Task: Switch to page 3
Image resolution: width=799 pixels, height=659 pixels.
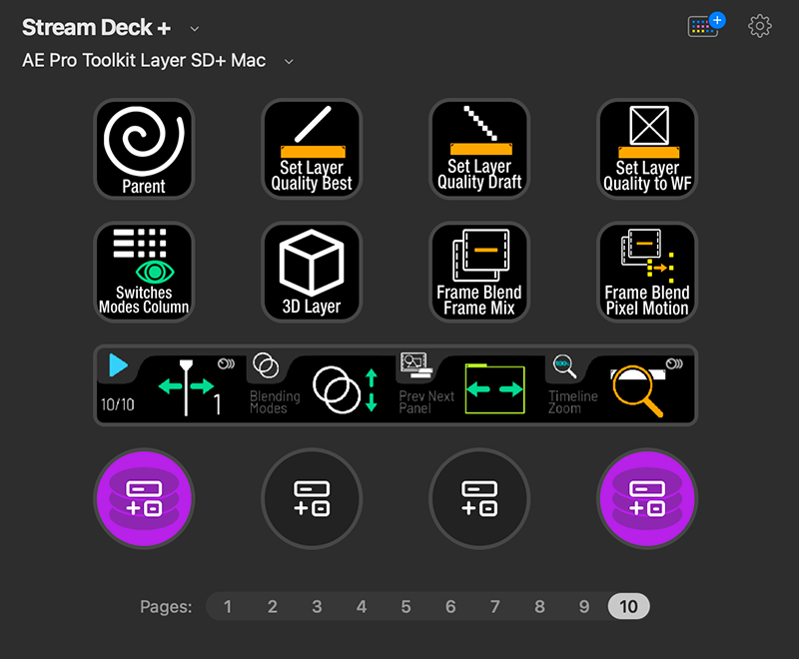Action: click(317, 606)
